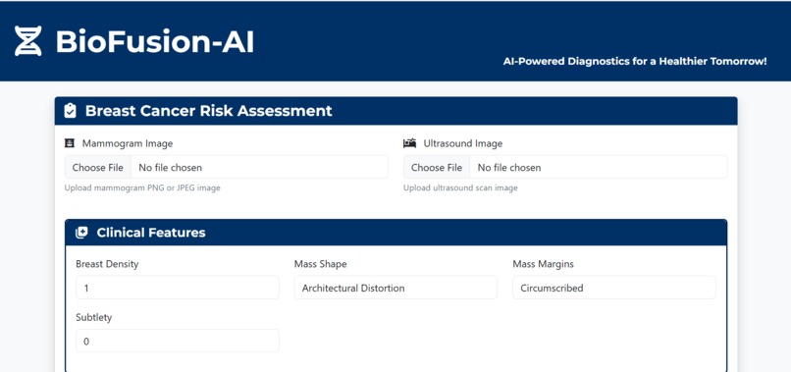Click the Subtlety label

[x=94, y=317]
